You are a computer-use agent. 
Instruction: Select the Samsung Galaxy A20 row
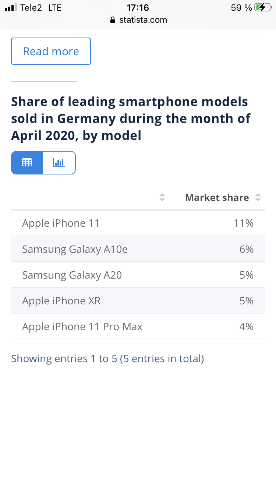(x=138, y=275)
